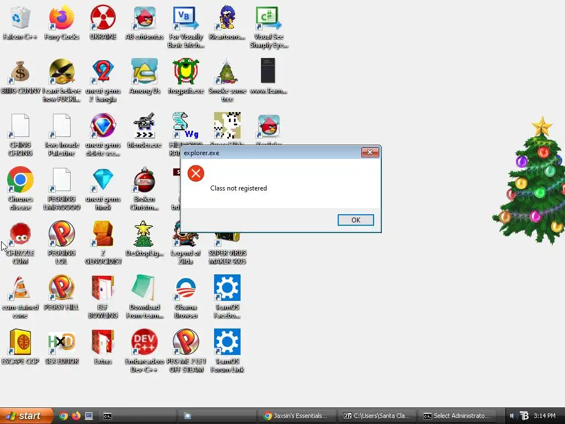Switch to the unlabeled taskbar window button
This screenshot has width=565, height=424.
(216, 416)
